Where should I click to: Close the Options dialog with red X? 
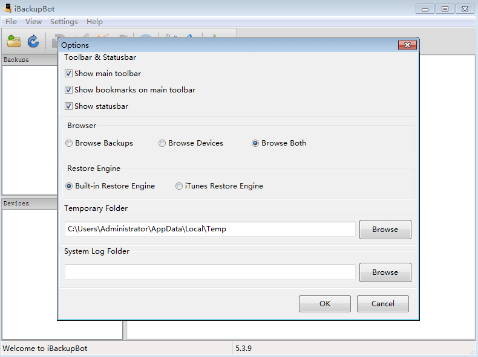click(x=407, y=45)
